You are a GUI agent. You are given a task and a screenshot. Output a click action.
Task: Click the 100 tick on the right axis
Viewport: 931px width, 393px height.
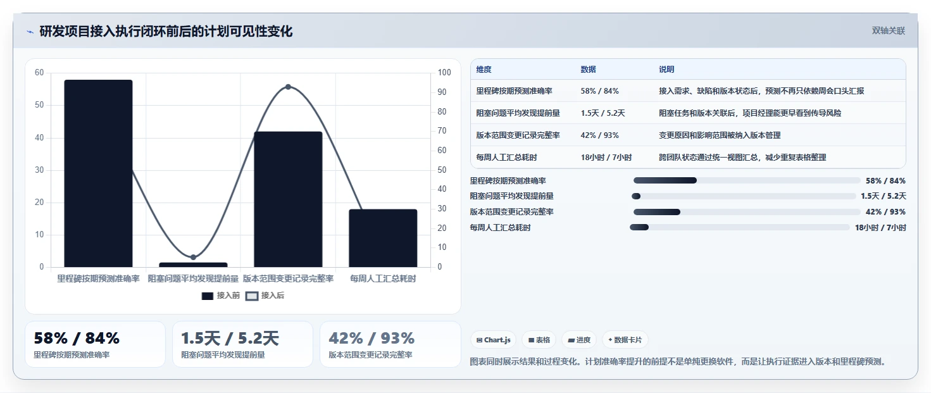point(444,73)
